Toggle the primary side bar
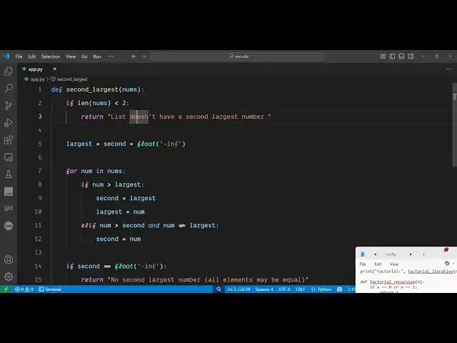 tap(392, 56)
